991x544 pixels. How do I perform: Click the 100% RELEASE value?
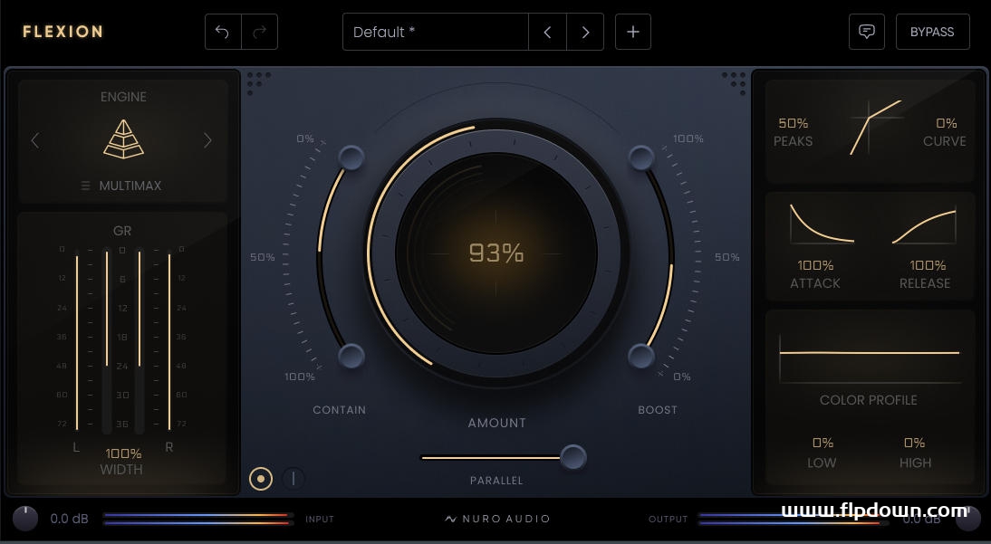tap(928, 265)
